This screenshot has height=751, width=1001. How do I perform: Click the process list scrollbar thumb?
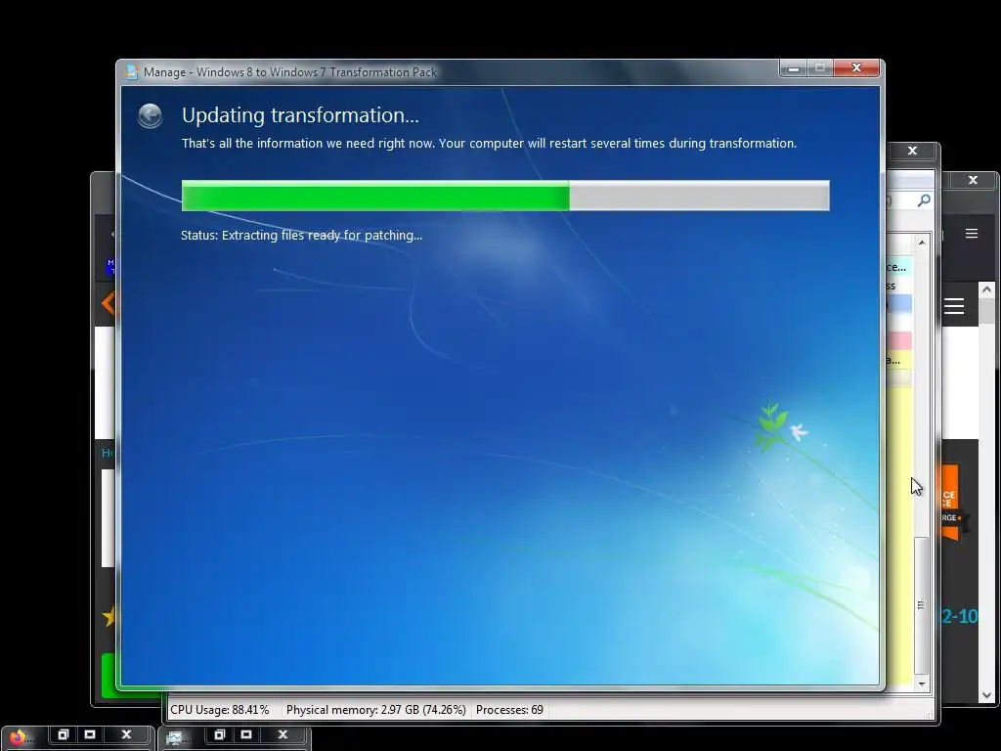click(x=921, y=605)
